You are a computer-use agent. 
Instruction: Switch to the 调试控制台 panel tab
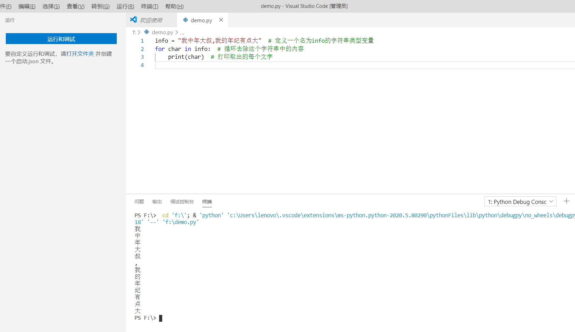click(182, 202)
